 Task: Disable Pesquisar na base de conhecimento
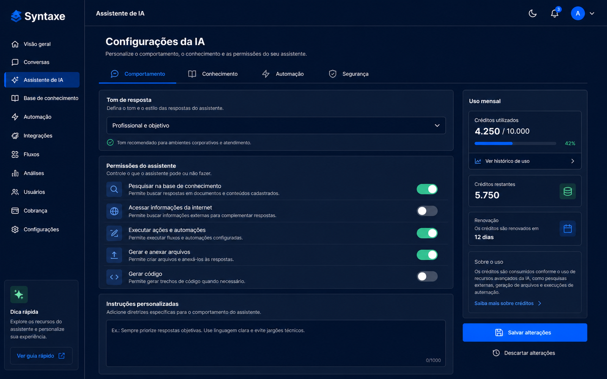pyautogui.click(x=427, y=189)
